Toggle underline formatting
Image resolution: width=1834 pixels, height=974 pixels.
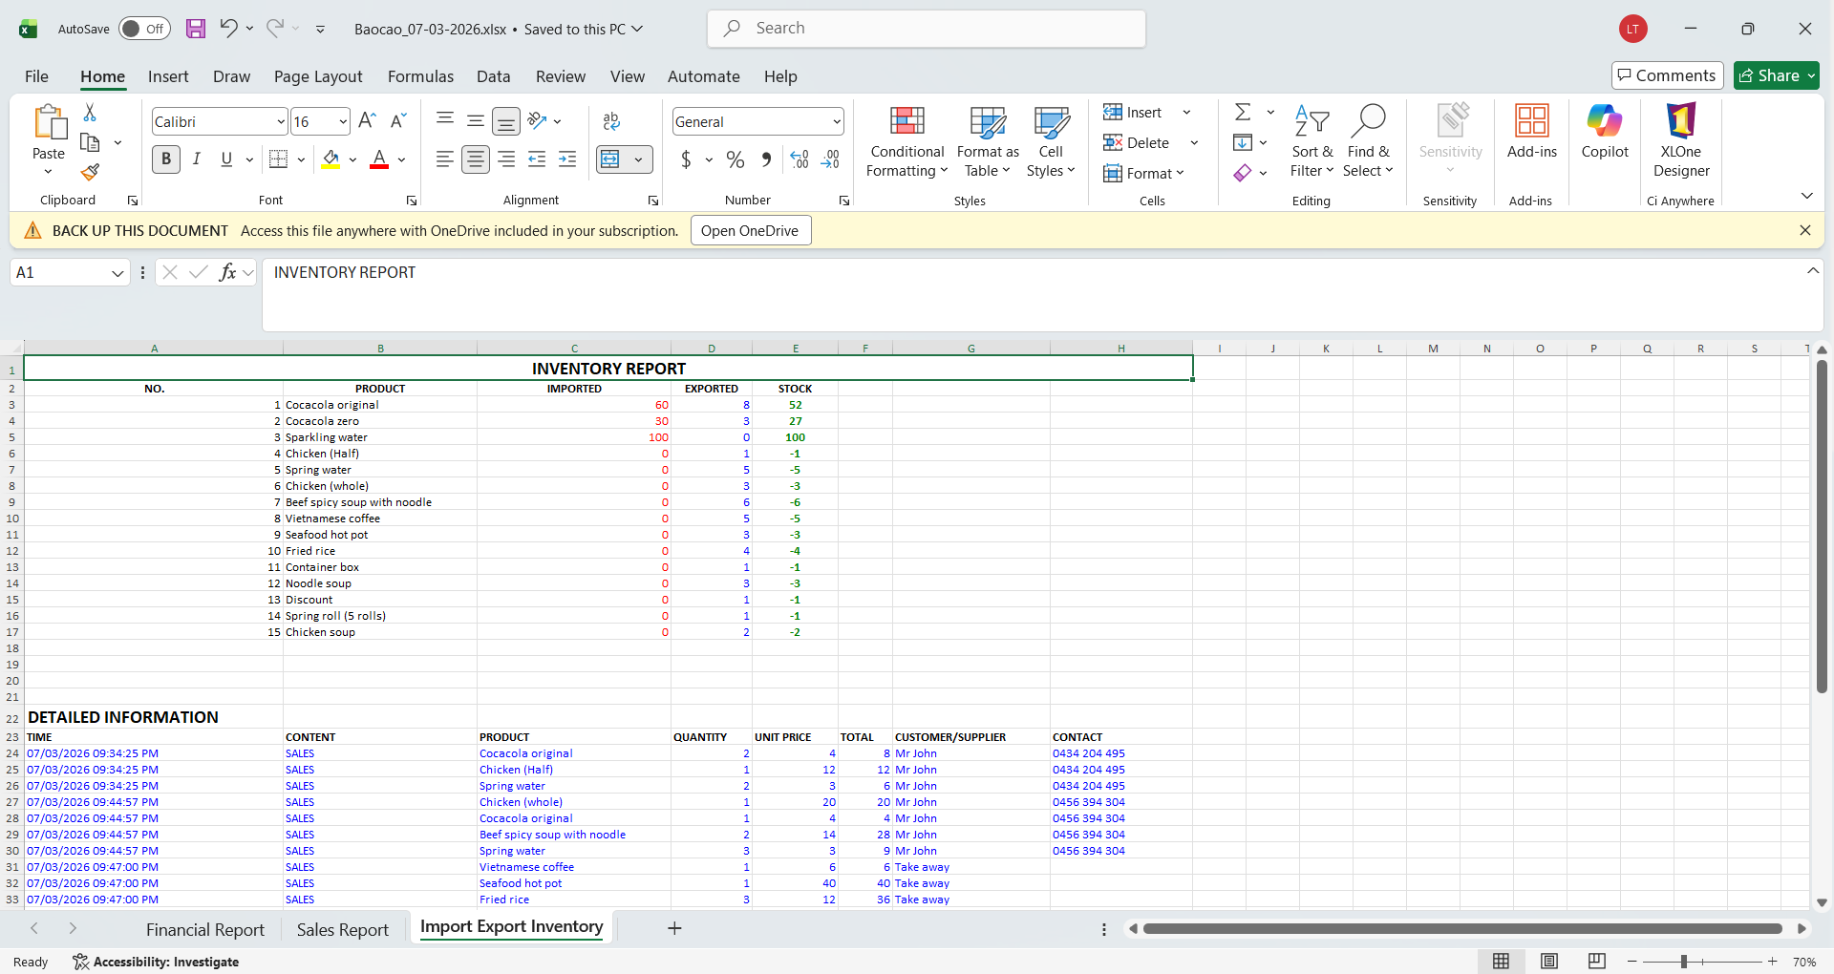pyautogui.click(x=225, y=159)
